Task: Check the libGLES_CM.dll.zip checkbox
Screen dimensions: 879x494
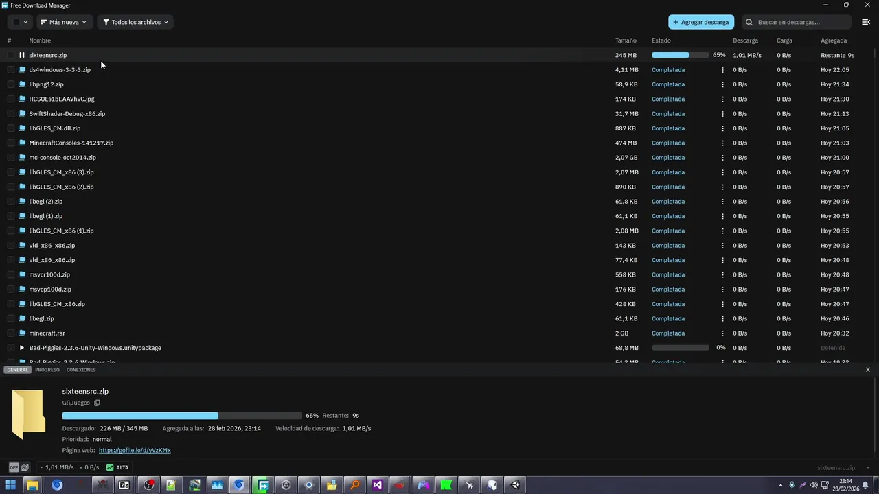Action: [x=10, y=128]
